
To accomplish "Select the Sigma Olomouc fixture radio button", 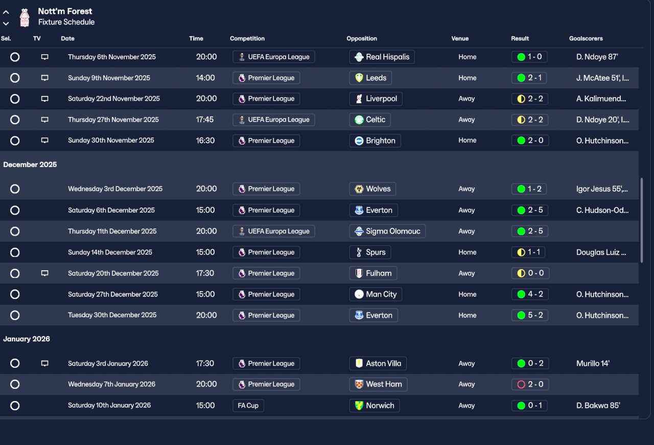I will tap(15, 231).
